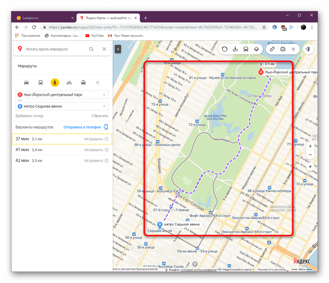Bookmark this page with the star
The image size is (329, 283).
(x=264, y=27)
